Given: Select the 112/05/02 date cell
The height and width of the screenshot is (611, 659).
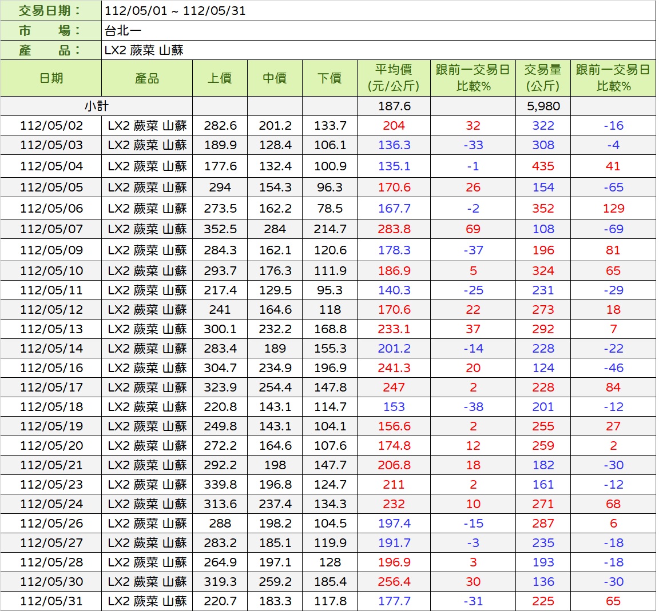Looking at the screenshot, I should (x=51, y=126).
